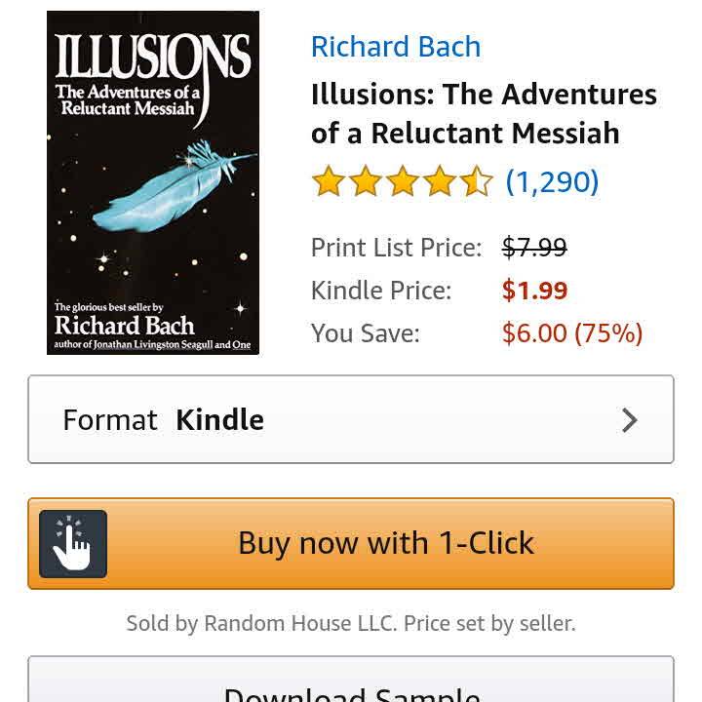The width and height of the screenshot is (702, 702).
Task: Click the first gold rating star
Action: click(x=329, y=182)
